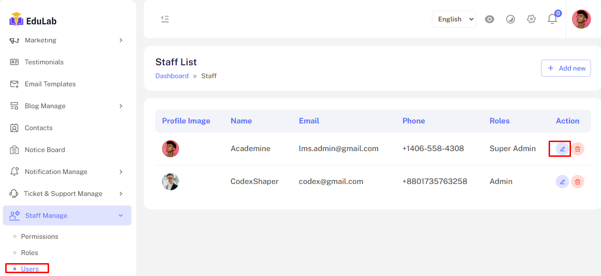Click the edit pencil icon for Academine
This screenshot has height=276, width=601.
tap(562, 149)
